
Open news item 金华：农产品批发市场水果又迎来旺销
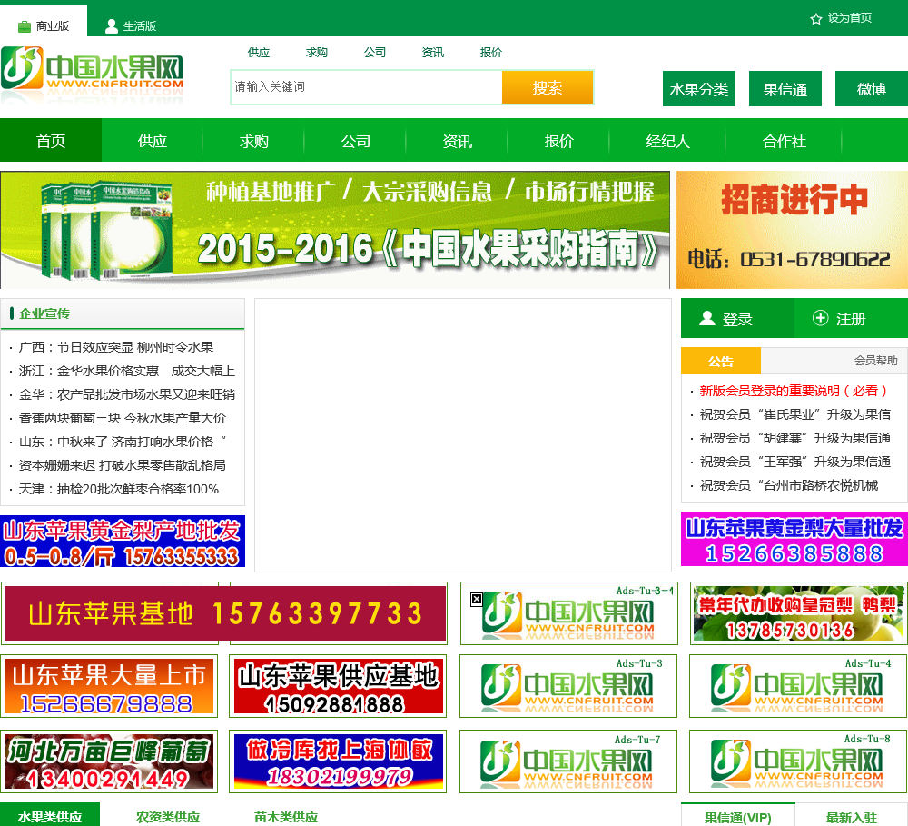coord(126,394)
